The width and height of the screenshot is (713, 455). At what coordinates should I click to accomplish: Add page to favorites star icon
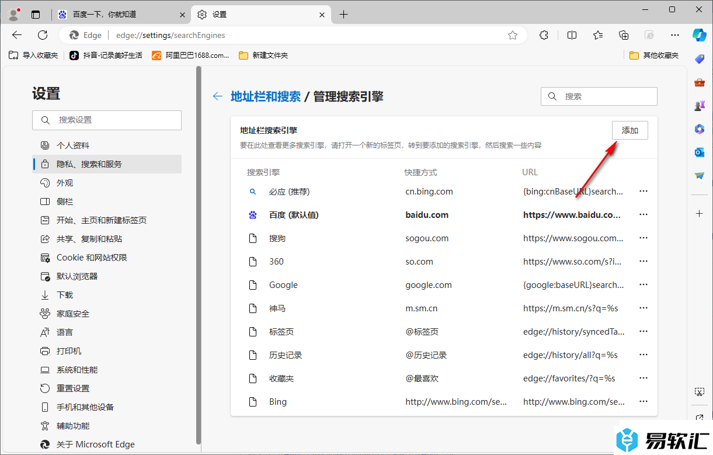(513, 35)
